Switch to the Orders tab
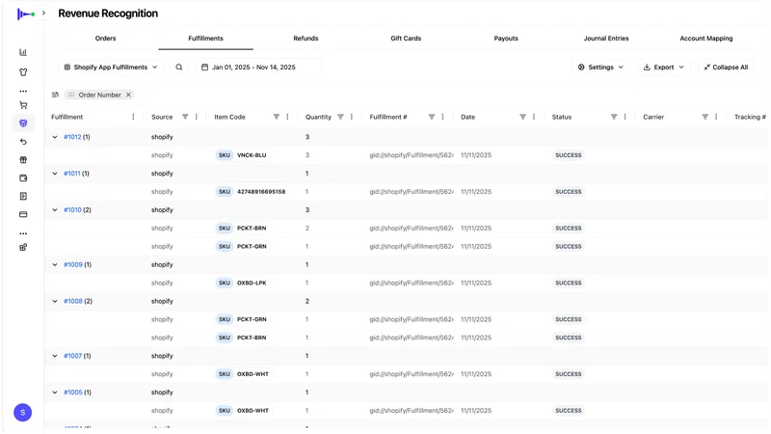 pyautogui.click(x=106, y=39)
